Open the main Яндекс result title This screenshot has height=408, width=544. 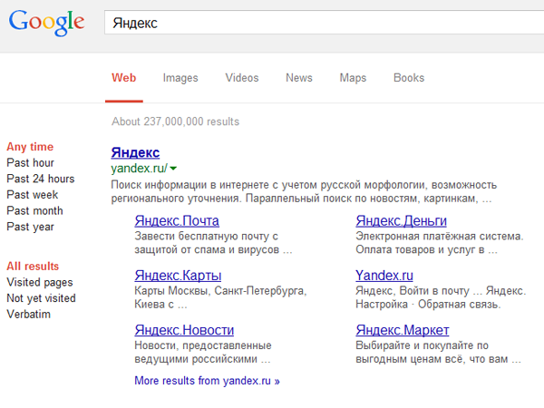[135, 152]
